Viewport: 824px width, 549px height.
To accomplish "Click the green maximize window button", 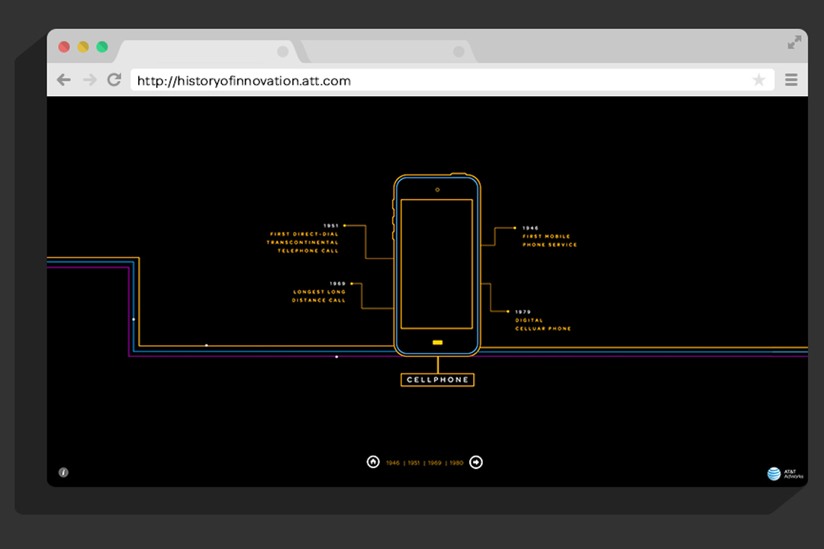I will click(102, 47).
